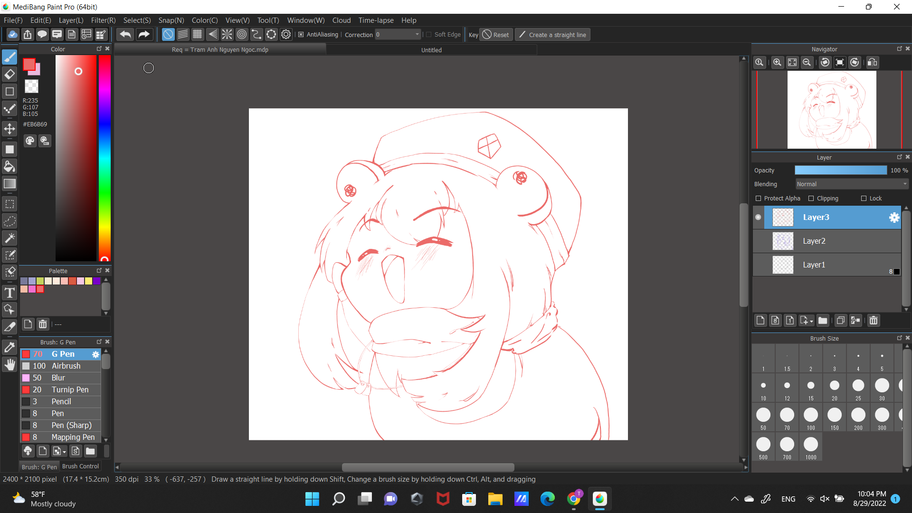The image size is (912, 513).
Task: Select the Bucket fill tool
Action: 9,166
